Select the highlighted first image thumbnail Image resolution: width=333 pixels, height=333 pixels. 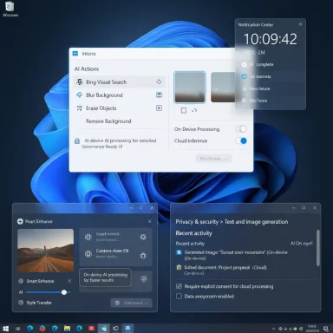[x=190, y=88]
